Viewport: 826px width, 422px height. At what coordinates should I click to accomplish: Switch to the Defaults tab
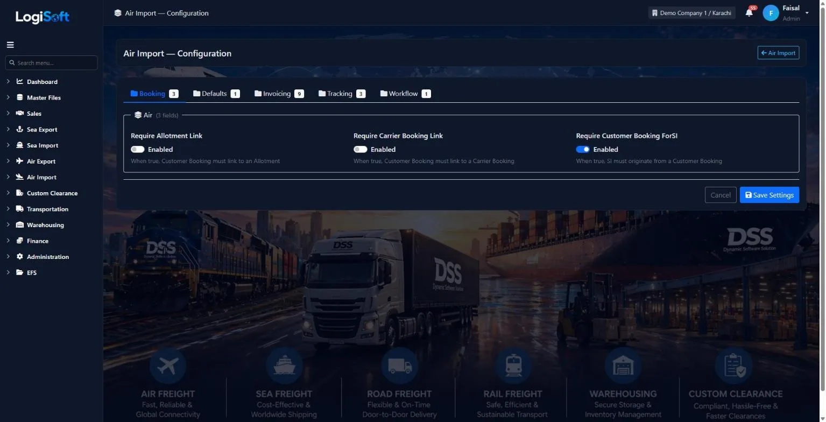click(216, 94)
